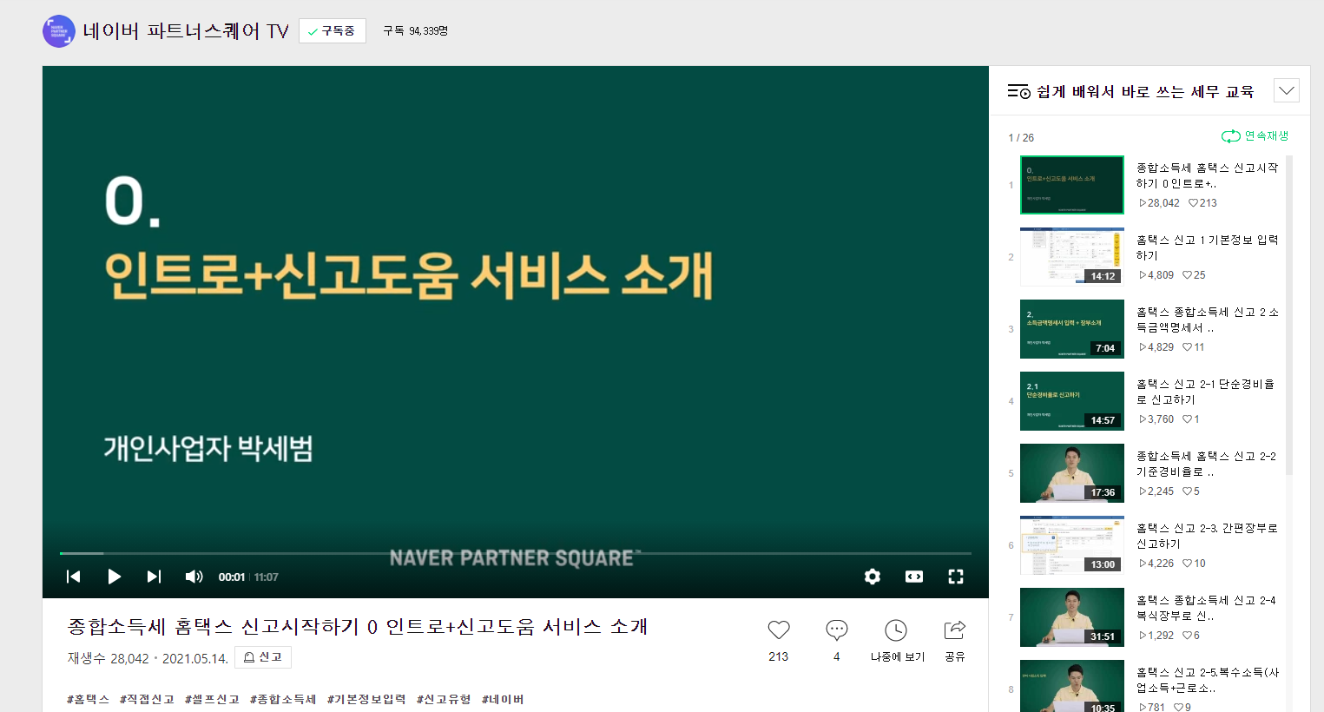
Task: Open the 14:57 단순경비율 thumbnail
Action: [1072, 401]
